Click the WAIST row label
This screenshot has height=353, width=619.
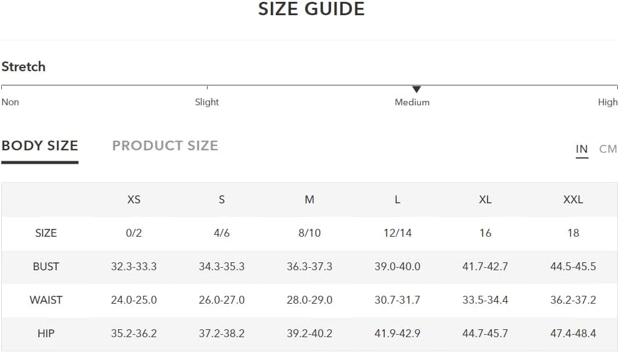[46, 300]
